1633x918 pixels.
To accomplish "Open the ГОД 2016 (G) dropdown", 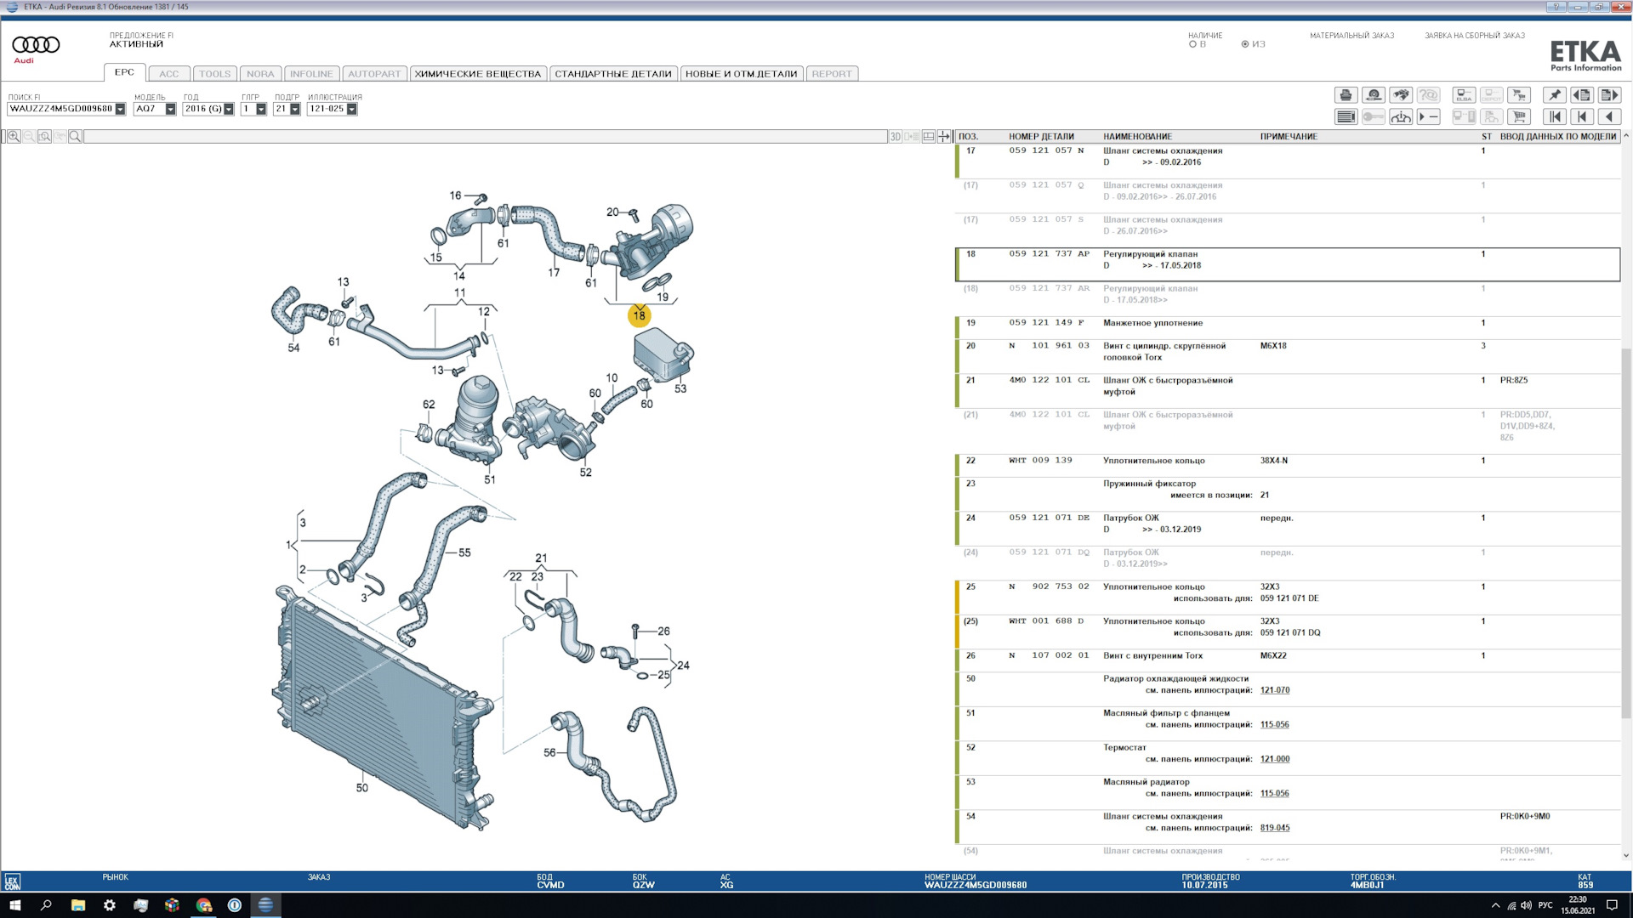I will coord(228,109).
